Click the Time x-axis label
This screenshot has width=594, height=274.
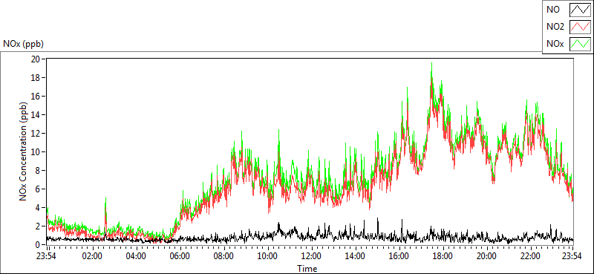click(x=307, y=269)
